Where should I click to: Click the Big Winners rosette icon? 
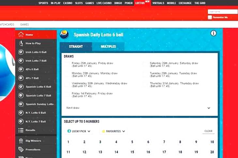21,141
